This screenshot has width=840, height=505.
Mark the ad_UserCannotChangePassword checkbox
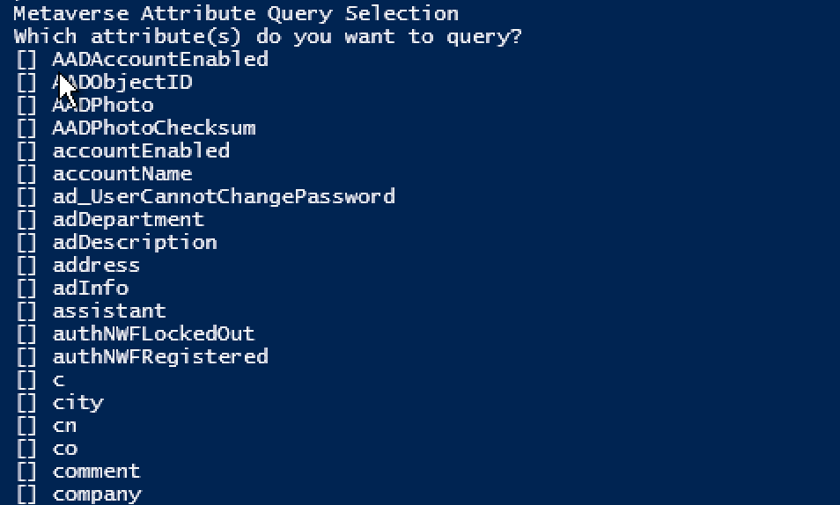[x=26, y=197]
